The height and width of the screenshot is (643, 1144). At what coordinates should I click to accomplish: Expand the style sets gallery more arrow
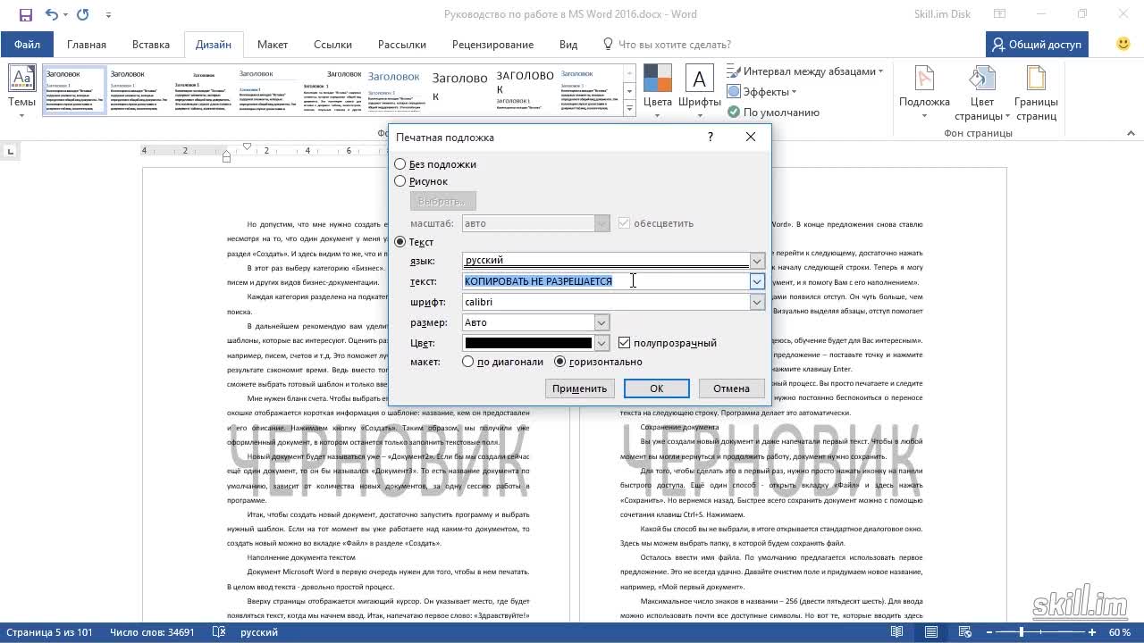pyautogui.click(x=629, y=109)
